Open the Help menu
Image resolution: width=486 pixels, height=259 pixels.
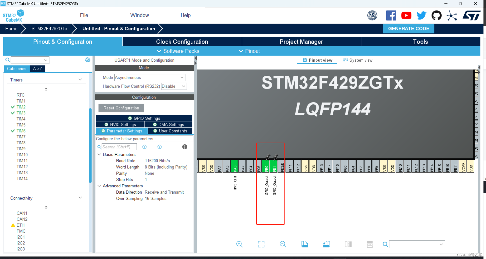(186, 15)
